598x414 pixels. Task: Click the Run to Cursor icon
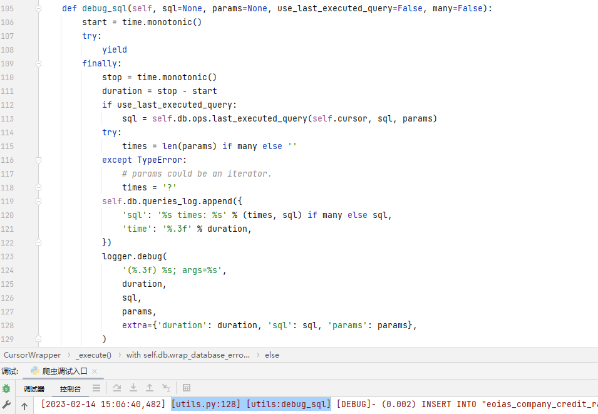click(166, 388)
